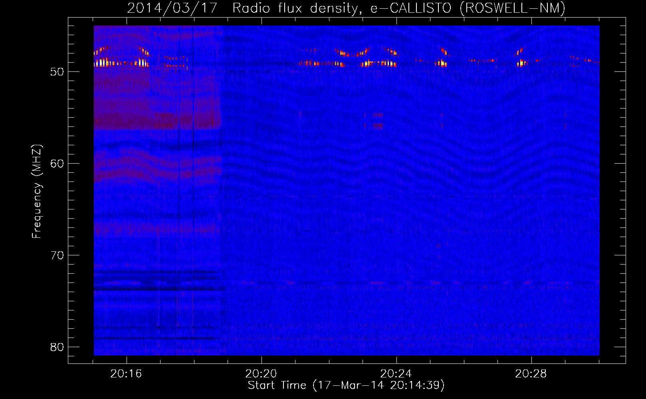
Task: Select the 80 frequency tick label
Action: pyautogui.click(x=57, y=347)
